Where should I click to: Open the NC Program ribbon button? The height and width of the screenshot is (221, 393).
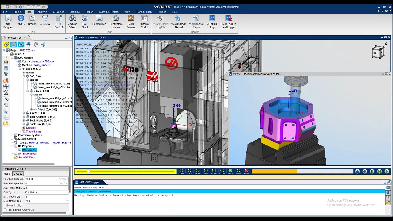(8, 22)
